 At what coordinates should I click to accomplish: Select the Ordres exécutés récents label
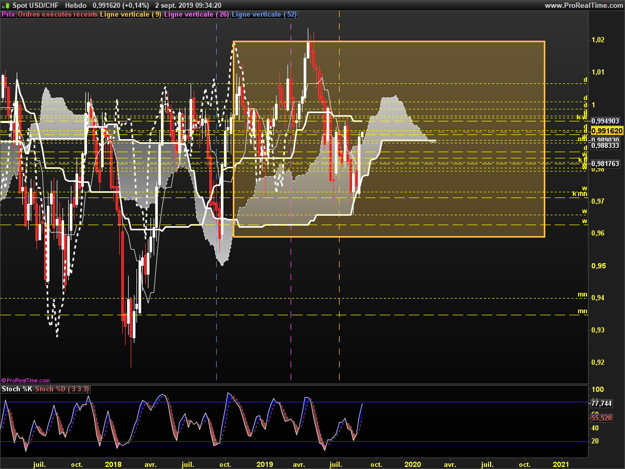pos(58,15)
